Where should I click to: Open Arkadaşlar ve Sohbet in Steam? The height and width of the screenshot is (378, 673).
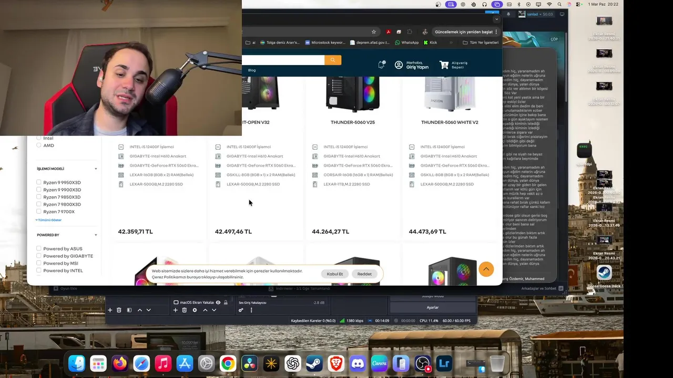tap(542, 288)
